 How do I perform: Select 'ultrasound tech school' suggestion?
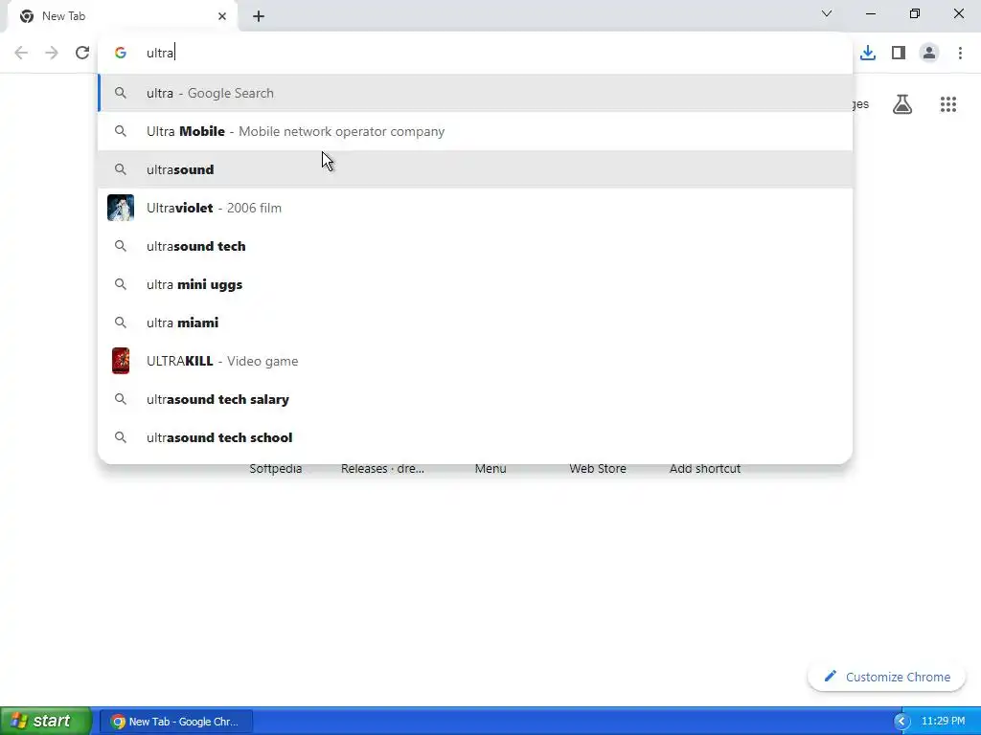[475, 437]
